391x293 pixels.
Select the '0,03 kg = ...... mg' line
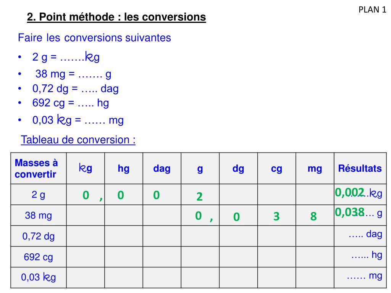point(78,120)
